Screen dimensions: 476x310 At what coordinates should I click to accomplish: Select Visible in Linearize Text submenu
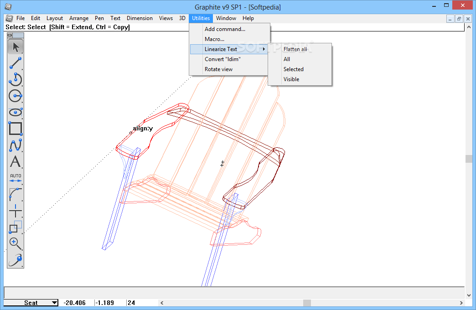pyautogui.click(x=300, y=79)
